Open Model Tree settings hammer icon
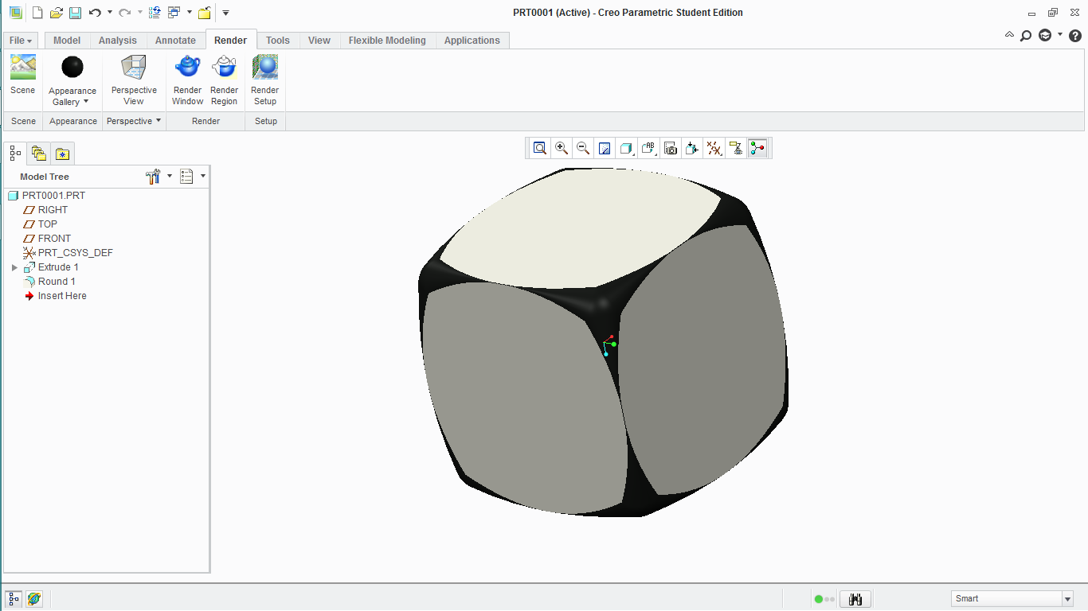 [154, 177]
